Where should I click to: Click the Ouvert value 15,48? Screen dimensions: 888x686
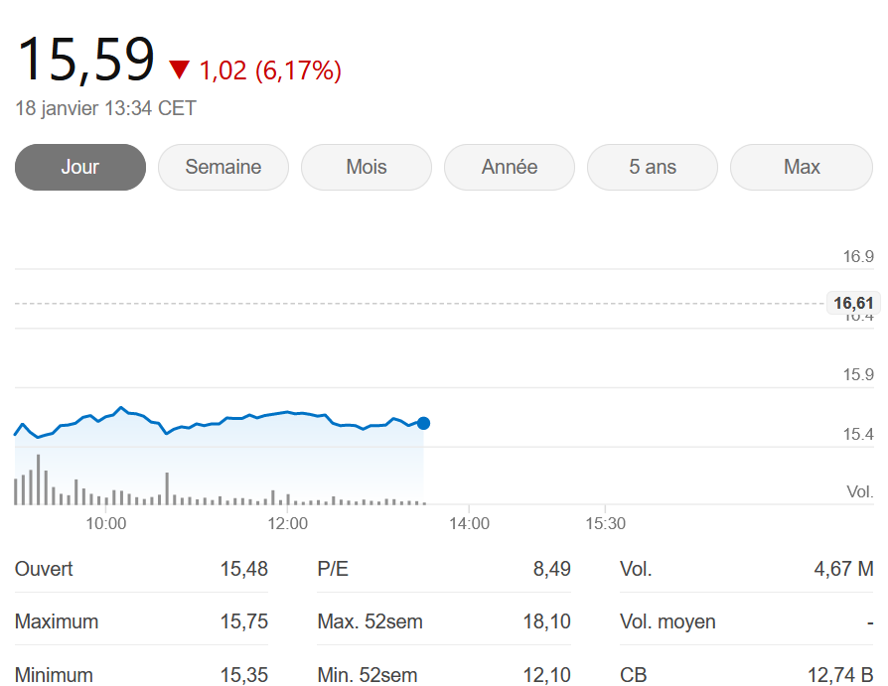pyautogui.click(x=244, y=569)
